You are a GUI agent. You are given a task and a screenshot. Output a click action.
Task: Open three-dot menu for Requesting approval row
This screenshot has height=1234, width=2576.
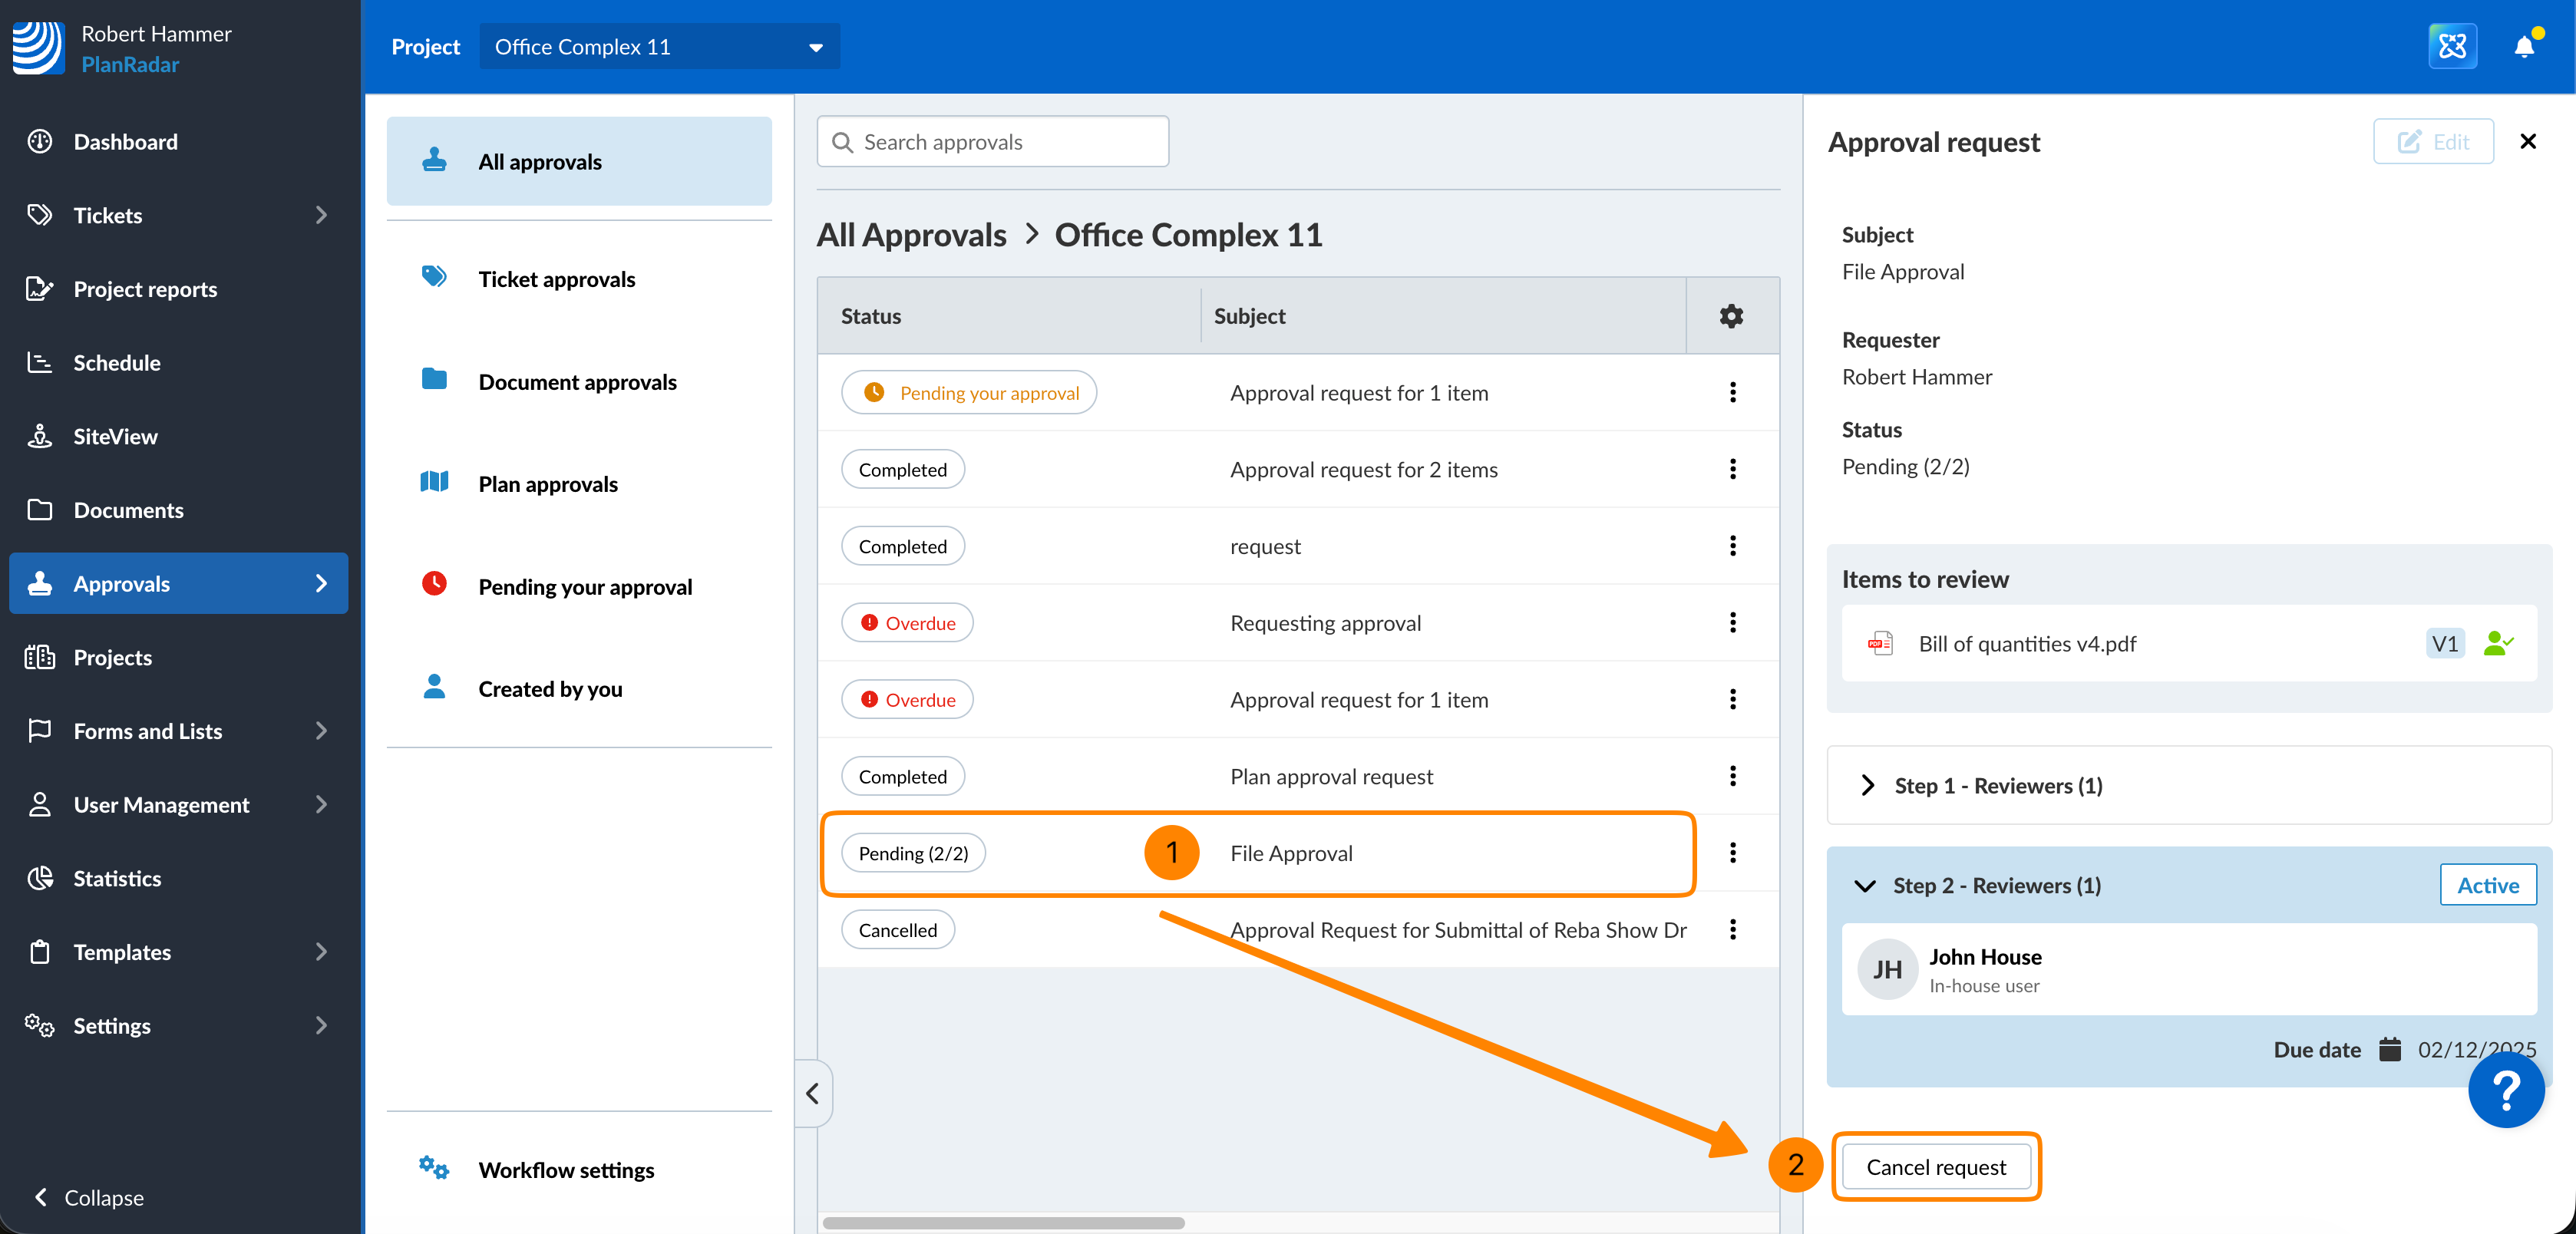click(x=1732, y=623)
